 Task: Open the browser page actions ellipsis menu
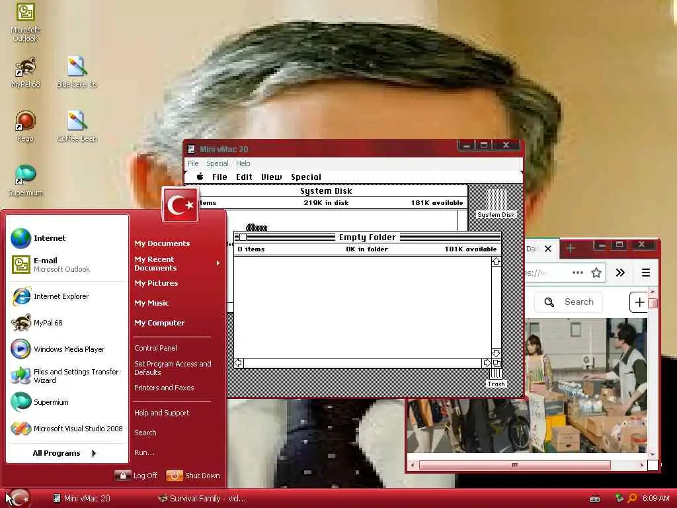[x=578, y=273]
